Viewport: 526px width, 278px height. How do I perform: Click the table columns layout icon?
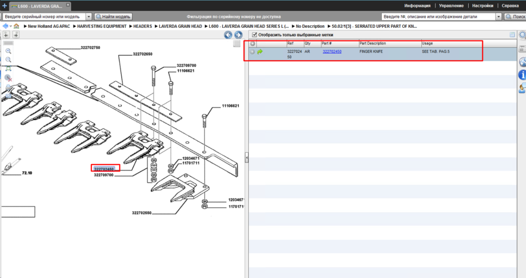(512, 35)
